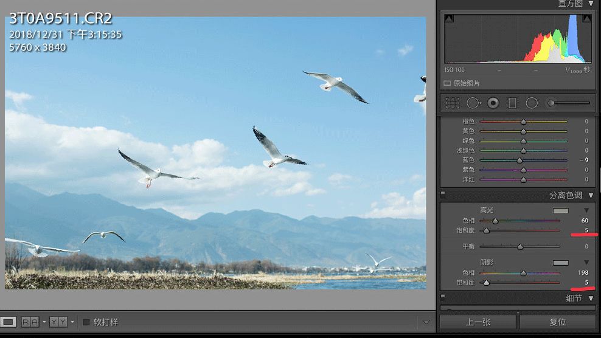
Task: Adjust the 高光 色相 slider
Action: [520, 221]
